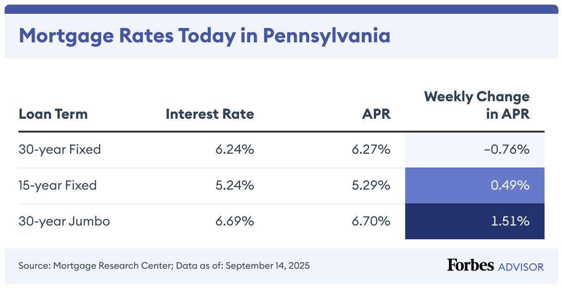Image resolution: width=563 pixels, height=289 pixels.
Task: Select the 30-year Fixed row label
Action: pos(60,149)
